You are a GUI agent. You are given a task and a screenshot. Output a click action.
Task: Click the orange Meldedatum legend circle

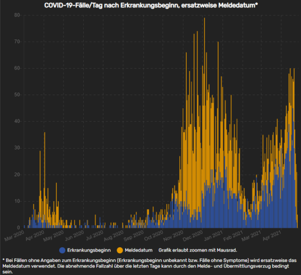coord(120,249)
